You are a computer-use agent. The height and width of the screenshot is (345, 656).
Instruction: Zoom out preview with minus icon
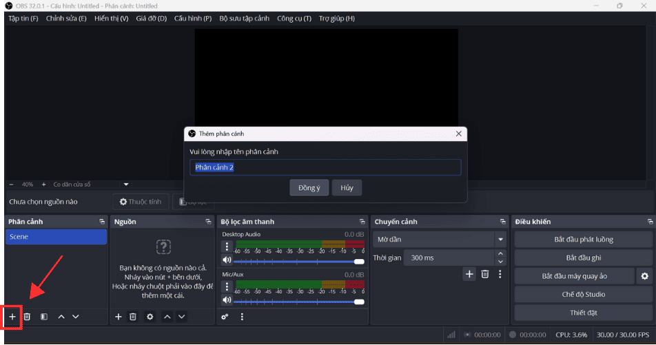(11, 185)
